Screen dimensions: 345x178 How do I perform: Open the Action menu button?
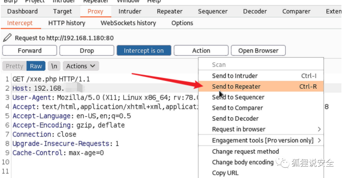201,50
